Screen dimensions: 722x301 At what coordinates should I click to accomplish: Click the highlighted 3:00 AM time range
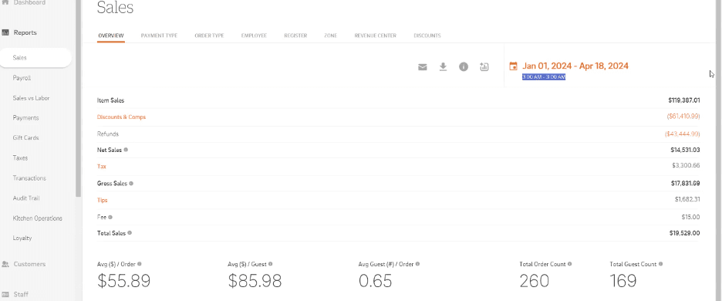(544, 77)
